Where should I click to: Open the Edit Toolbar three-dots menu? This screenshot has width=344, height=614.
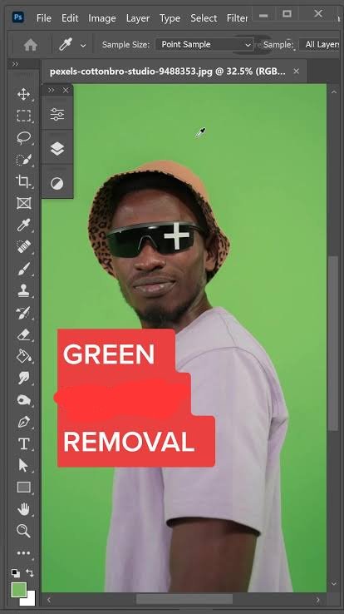[23, 553]
